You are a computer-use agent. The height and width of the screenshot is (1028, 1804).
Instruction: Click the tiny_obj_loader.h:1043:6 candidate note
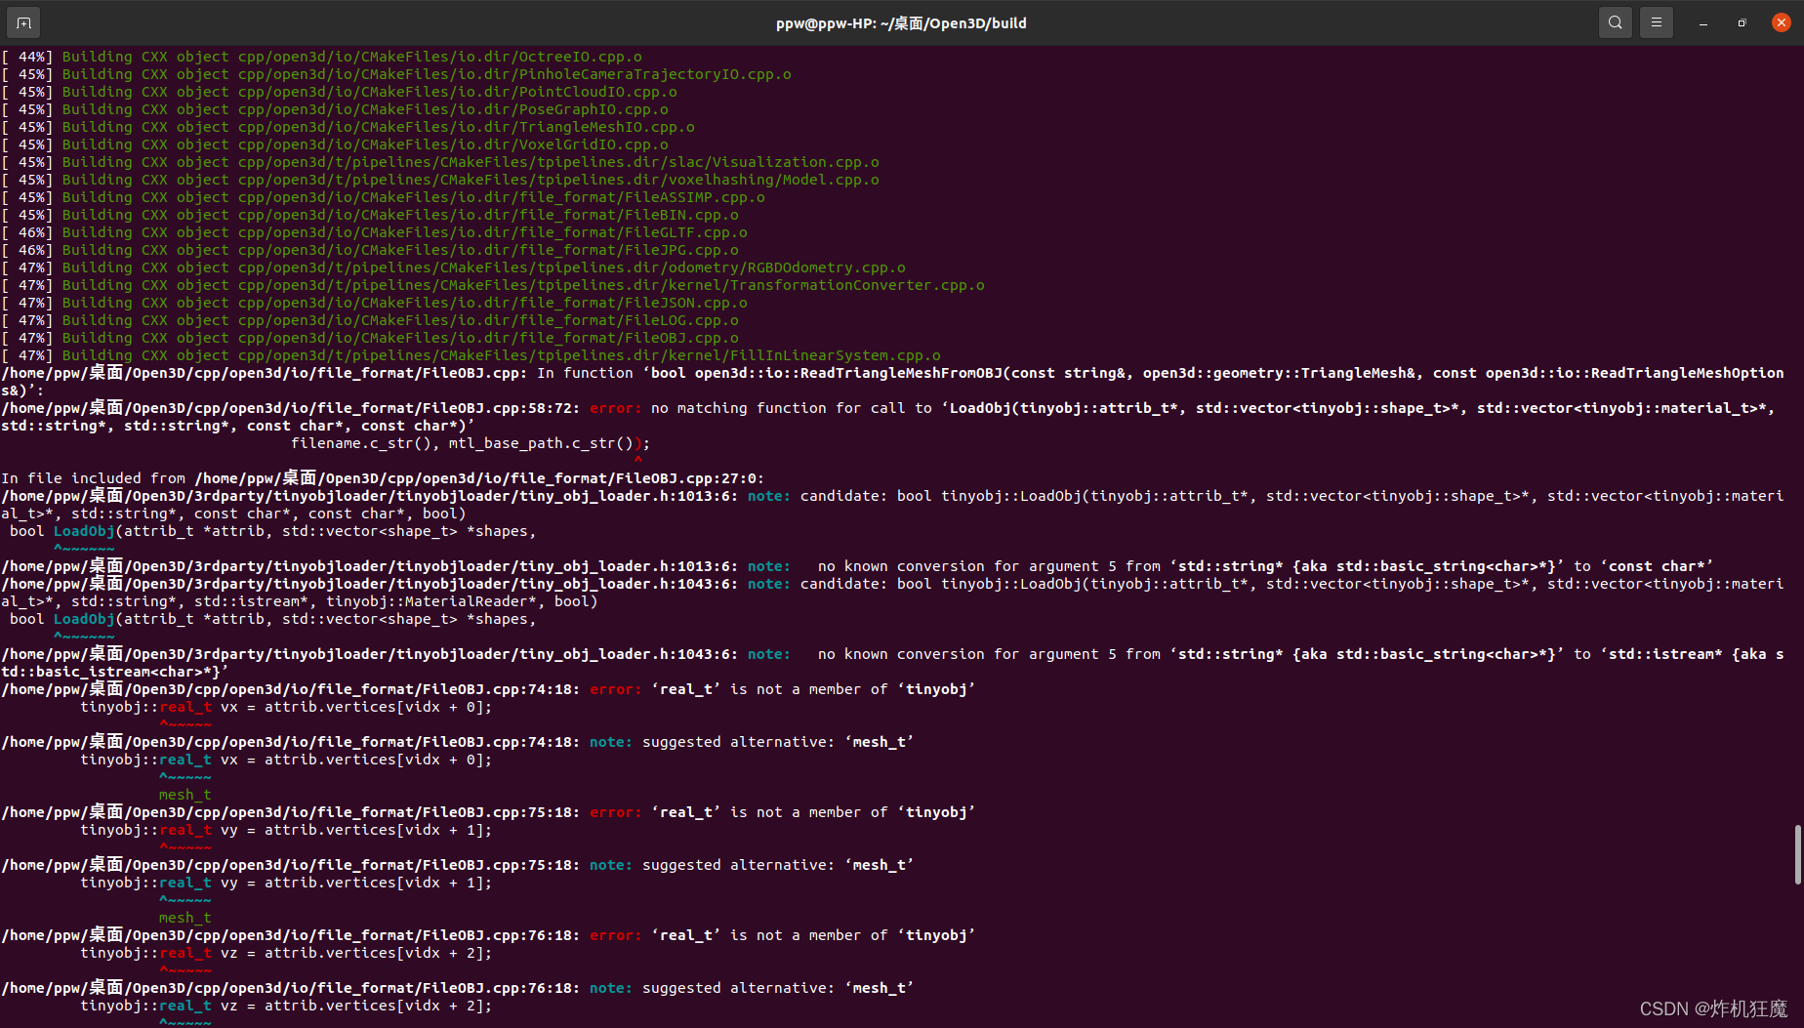coord(892,593)
